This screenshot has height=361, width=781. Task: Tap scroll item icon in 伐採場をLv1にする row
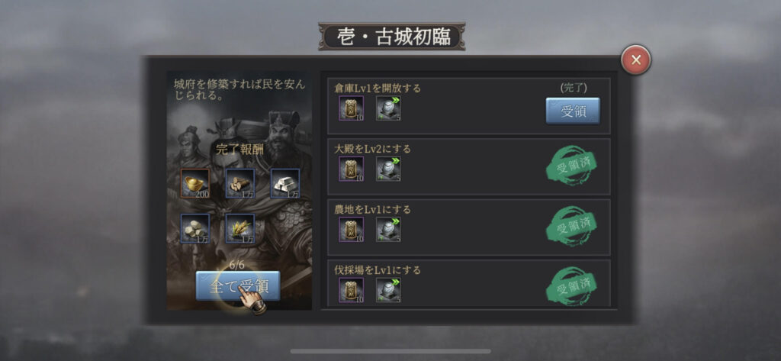click(x=352, y=290)
